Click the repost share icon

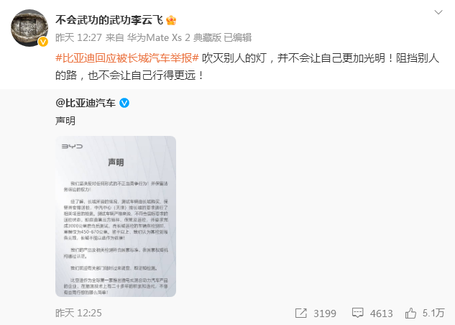(x=300, y=313)
